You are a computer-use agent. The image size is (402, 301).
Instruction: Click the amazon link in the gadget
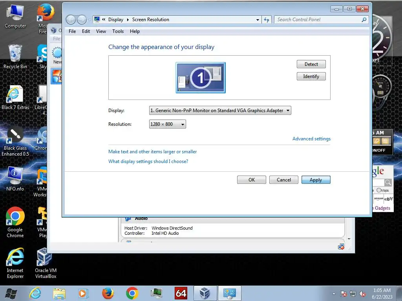click(378, 199)
